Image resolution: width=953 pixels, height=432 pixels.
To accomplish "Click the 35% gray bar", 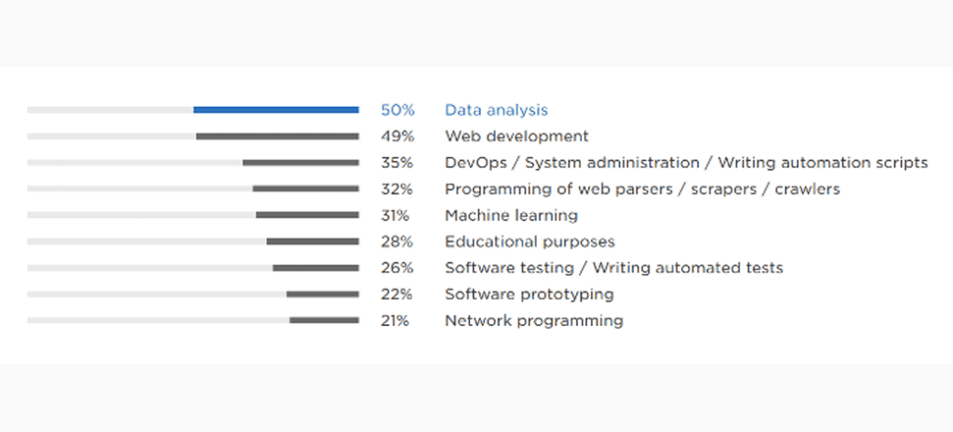I will click(x=301, y=163).
